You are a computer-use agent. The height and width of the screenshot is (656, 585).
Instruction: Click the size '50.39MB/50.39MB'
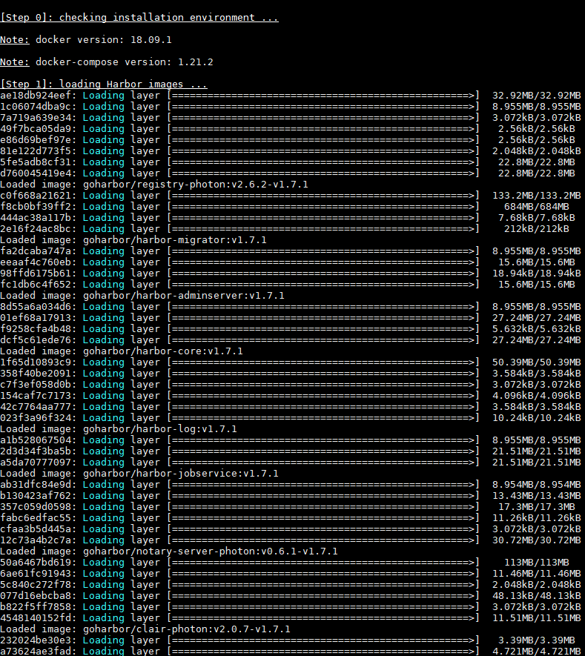(537, 362)
